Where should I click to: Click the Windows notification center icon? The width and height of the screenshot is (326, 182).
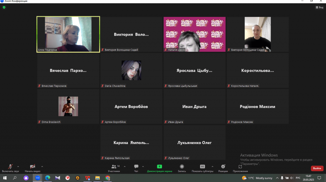(319, 178)
